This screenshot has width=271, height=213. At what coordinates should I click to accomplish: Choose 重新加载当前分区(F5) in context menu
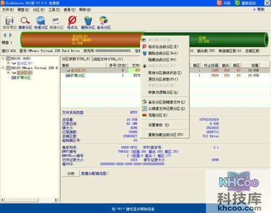coord(165,134)
